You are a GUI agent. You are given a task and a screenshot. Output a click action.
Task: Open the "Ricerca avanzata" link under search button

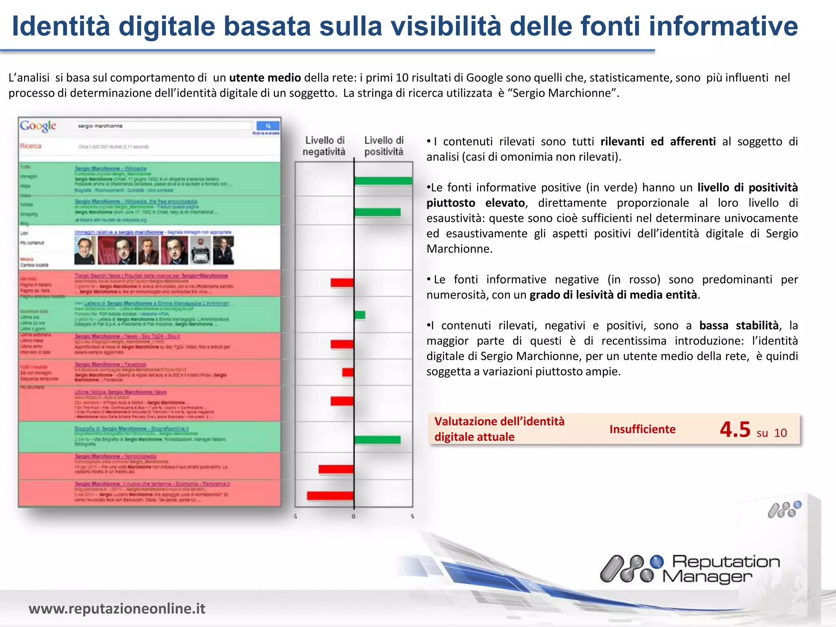pyautogui.click(x=266, y=133)
